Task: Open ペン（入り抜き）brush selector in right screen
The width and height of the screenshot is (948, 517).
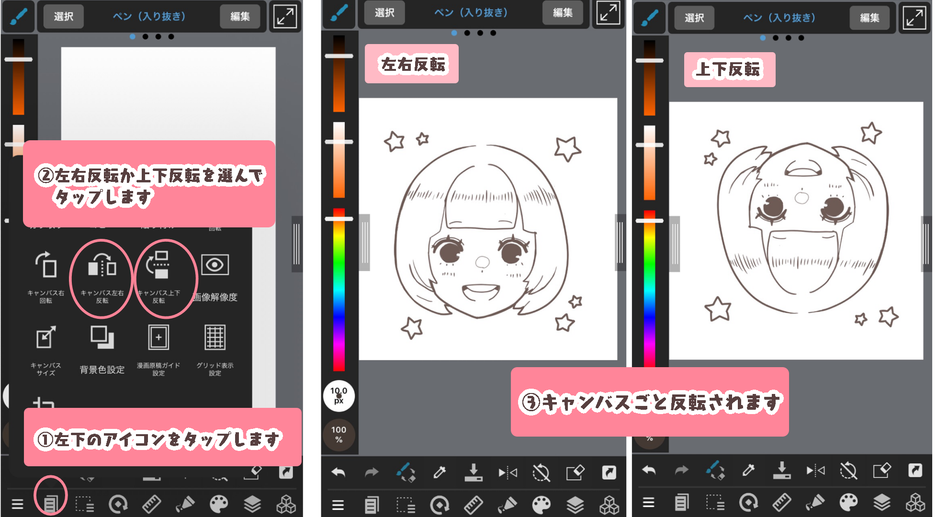Action: pos(779,18)
